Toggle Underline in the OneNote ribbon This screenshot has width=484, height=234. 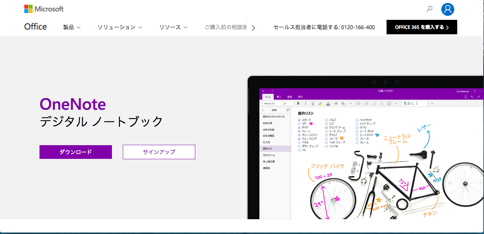(313, 103)
